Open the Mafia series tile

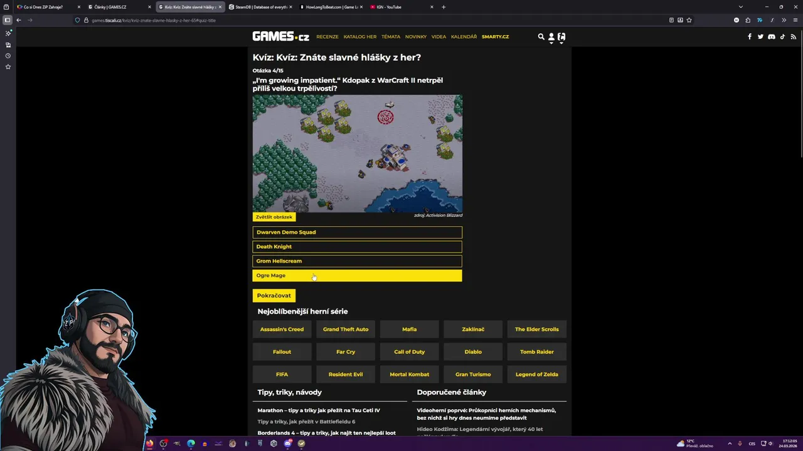click(x=409, y=329)
